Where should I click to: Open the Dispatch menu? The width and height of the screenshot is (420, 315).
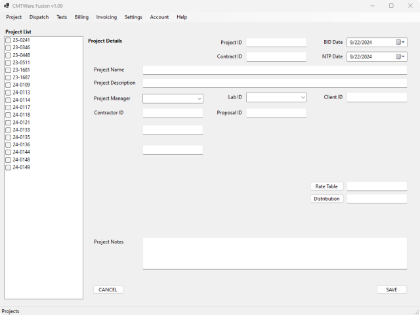39,17
